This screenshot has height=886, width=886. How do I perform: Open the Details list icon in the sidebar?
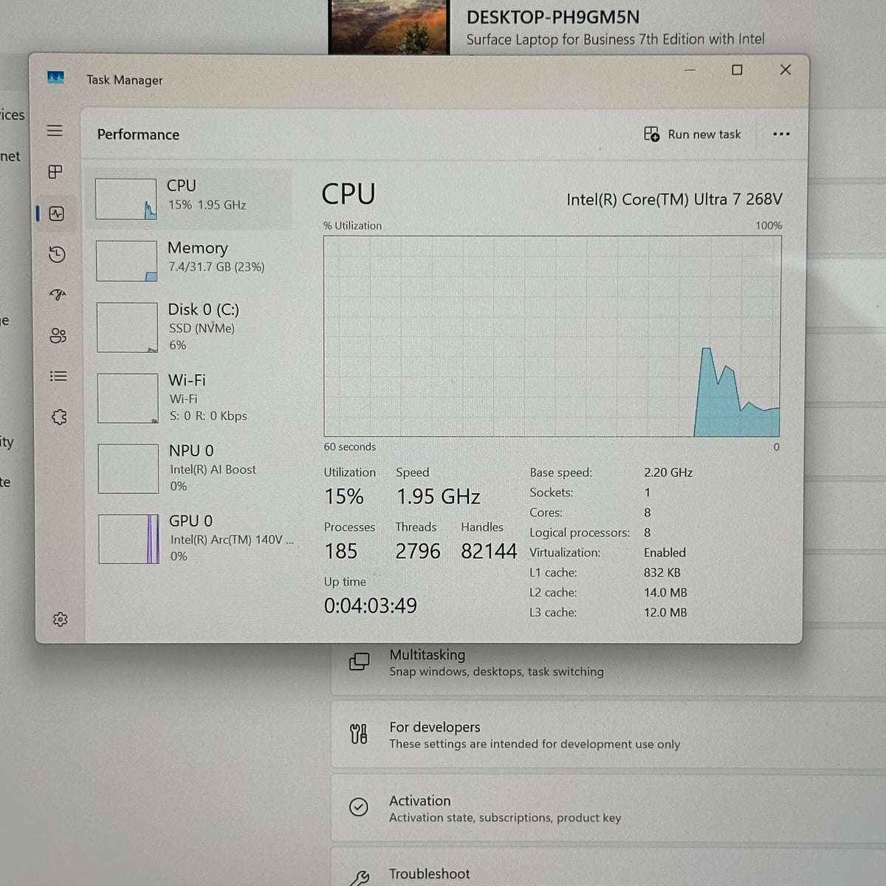pos(58,377)
